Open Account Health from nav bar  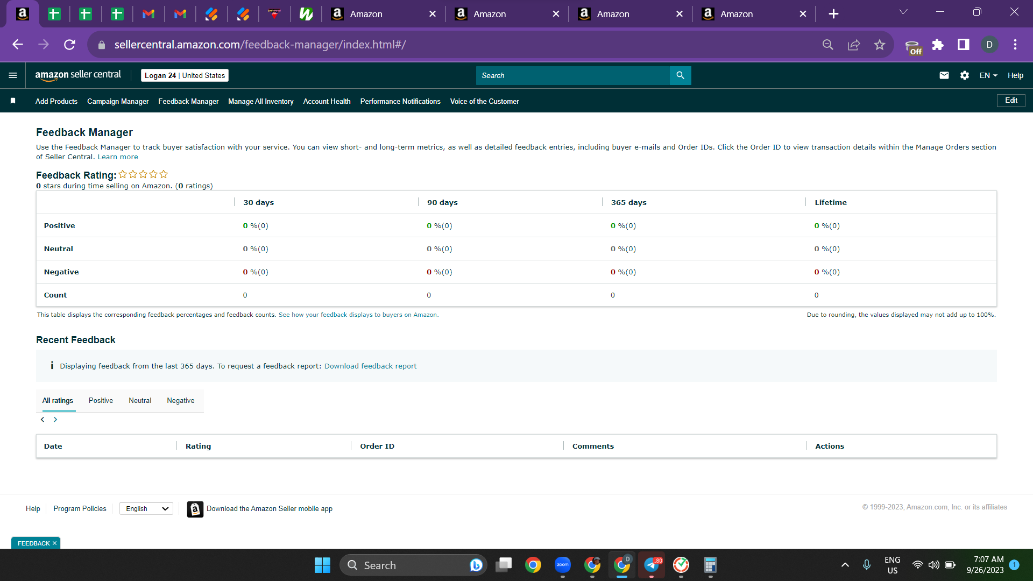point(327,101)
